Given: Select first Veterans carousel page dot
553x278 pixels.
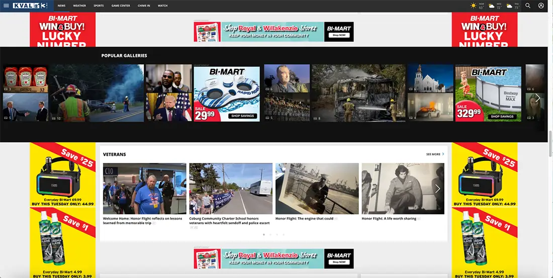Looking at the screenshot, I should (264, 235).
